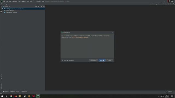Open the Windows notification center icon
This screenshot has width=175, height=98.
pyautogui.click(x=172, y=96)
